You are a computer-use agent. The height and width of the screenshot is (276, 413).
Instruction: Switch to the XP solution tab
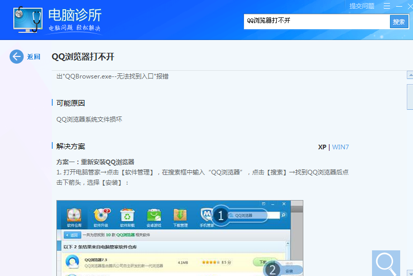[x=322, y=147]
